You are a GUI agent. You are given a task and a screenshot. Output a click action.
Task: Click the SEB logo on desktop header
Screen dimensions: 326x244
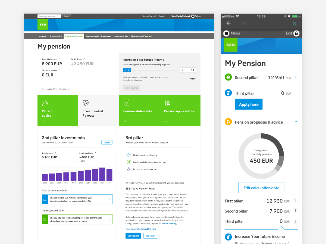43,25
